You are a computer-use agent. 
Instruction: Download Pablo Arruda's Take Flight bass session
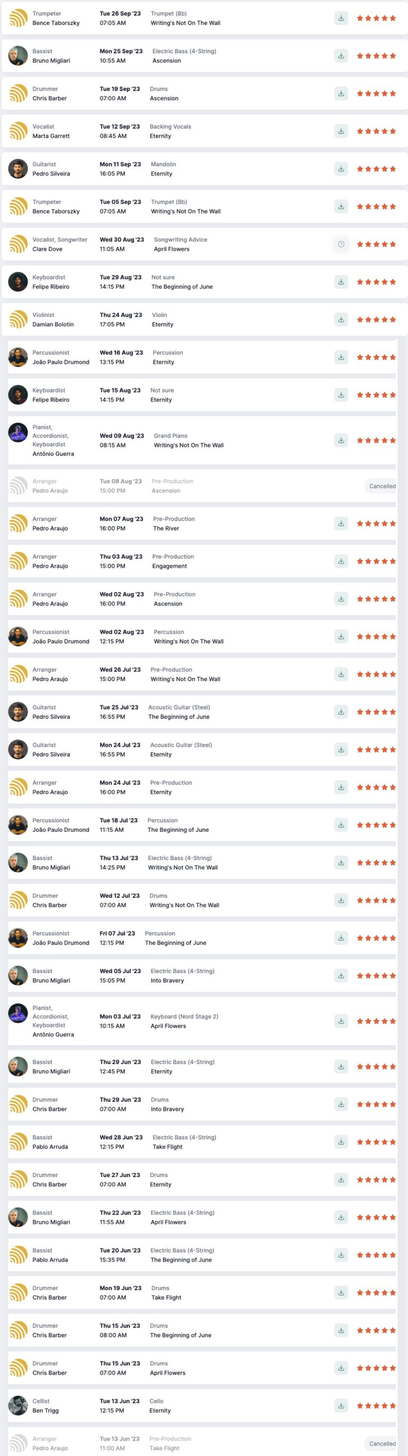(341, 1142)
